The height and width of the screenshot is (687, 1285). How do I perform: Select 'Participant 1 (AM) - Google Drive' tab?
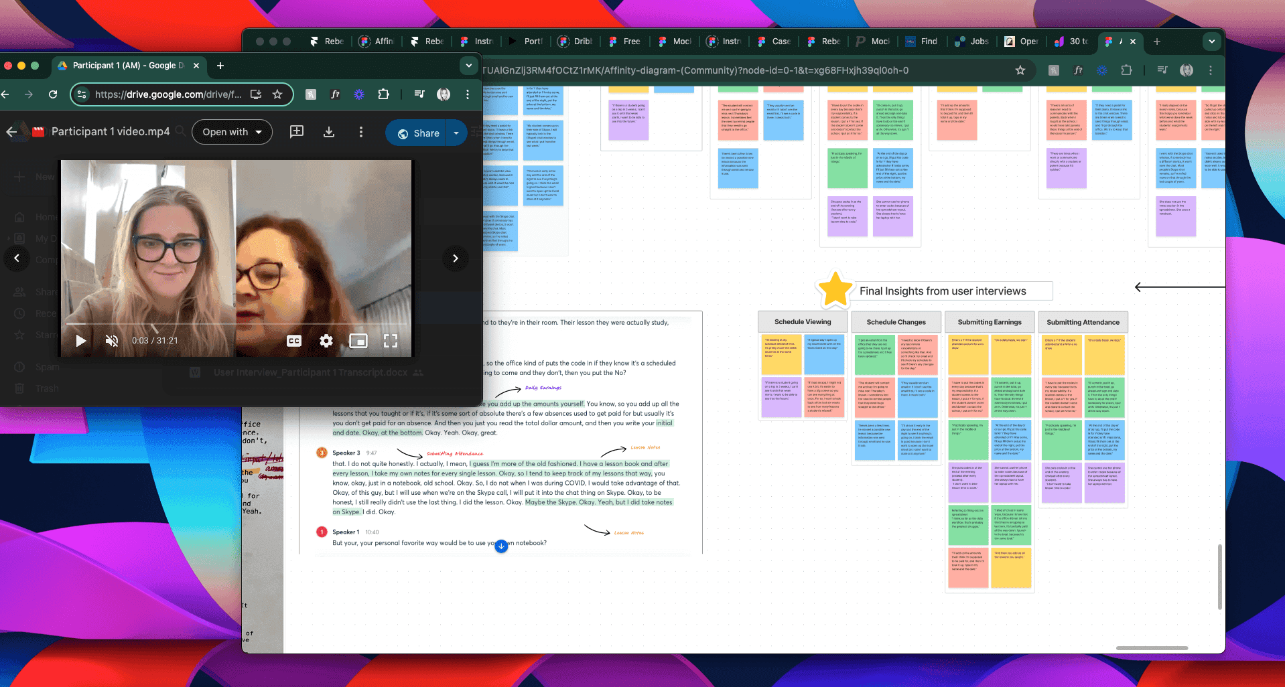129,66
